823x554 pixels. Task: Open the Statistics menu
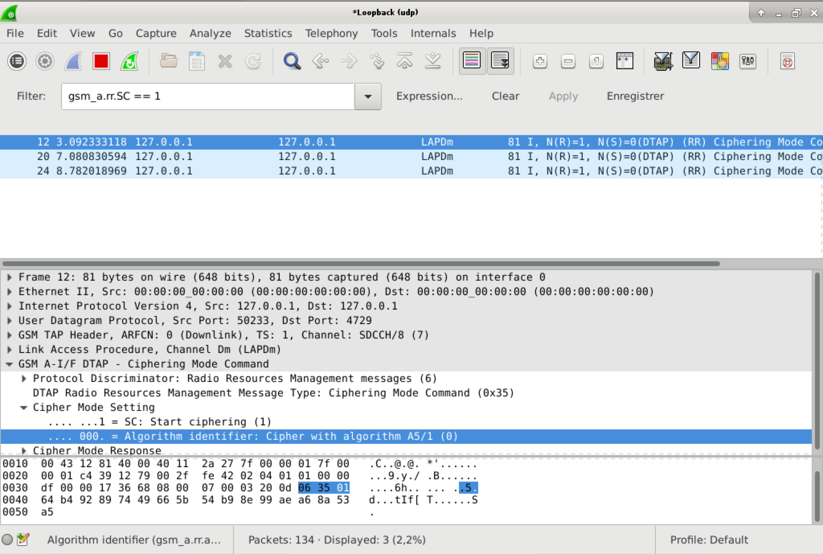(x=268, y=33)
